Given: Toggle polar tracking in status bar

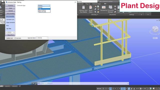Looking at the screenshot, I should 113,88.
